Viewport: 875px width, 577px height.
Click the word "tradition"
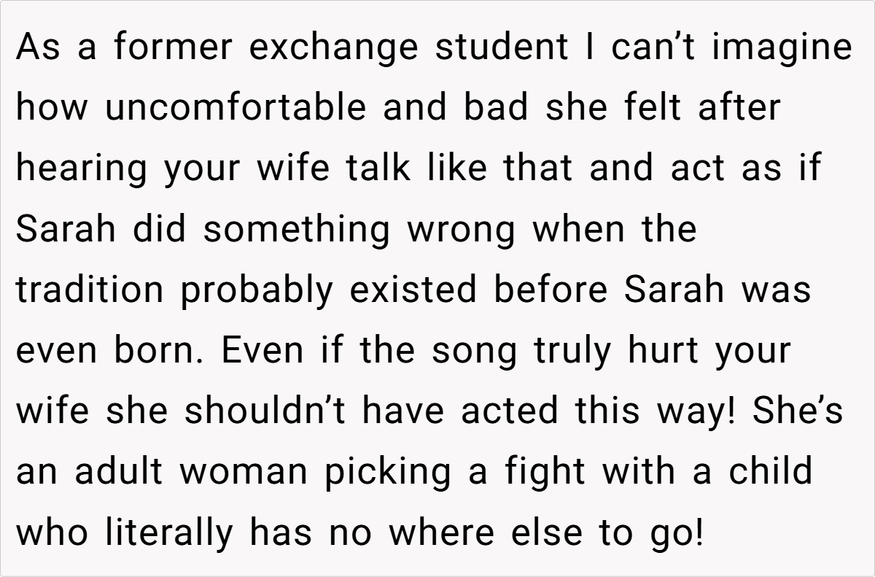click(x=90, y=290)
